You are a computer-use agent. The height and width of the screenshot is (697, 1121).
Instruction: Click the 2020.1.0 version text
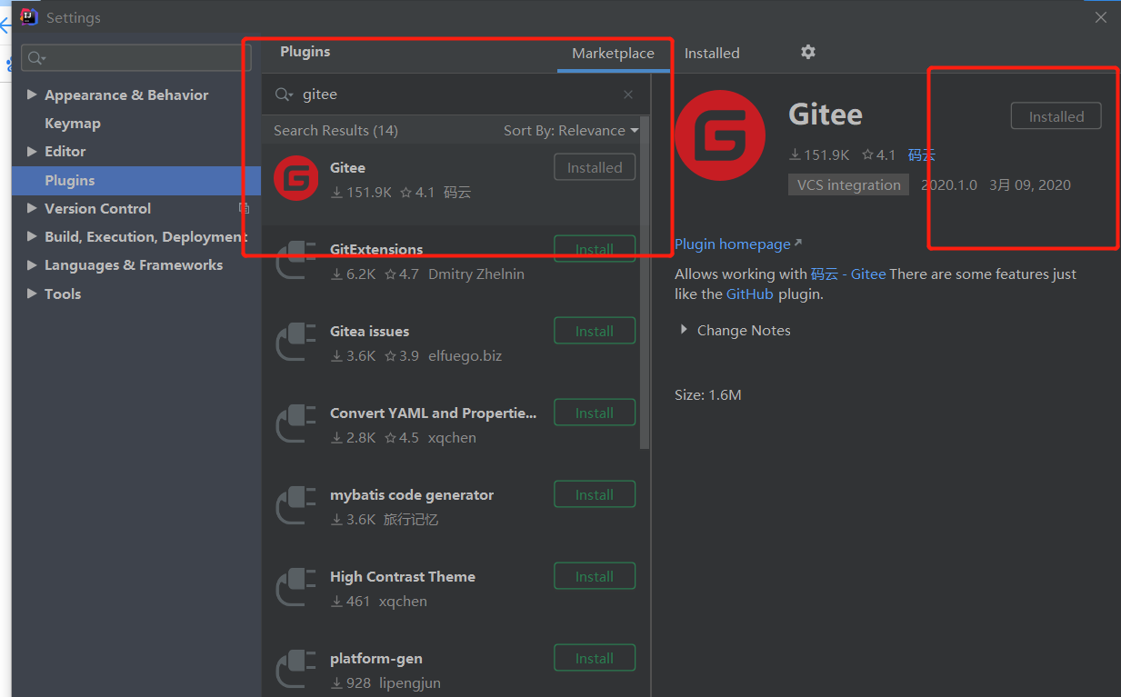[x=949, y=184]
